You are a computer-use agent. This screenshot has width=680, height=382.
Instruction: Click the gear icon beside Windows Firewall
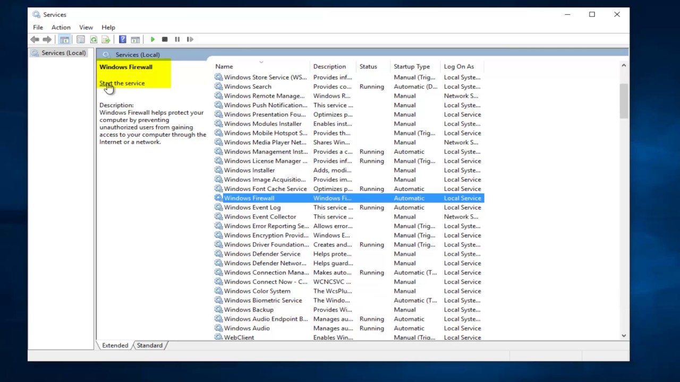click(x=218, y=198)
